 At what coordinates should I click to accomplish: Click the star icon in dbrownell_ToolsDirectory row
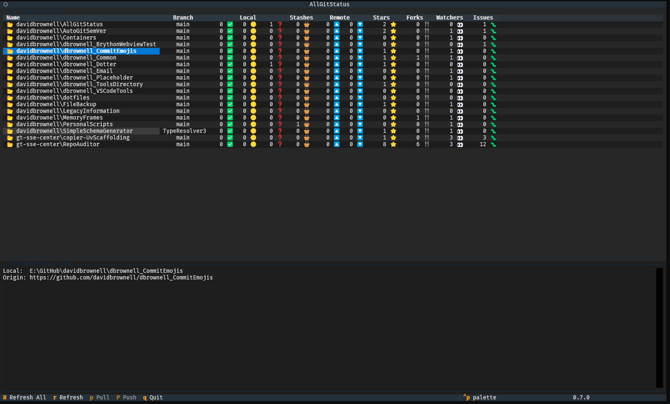coord(393,85)
